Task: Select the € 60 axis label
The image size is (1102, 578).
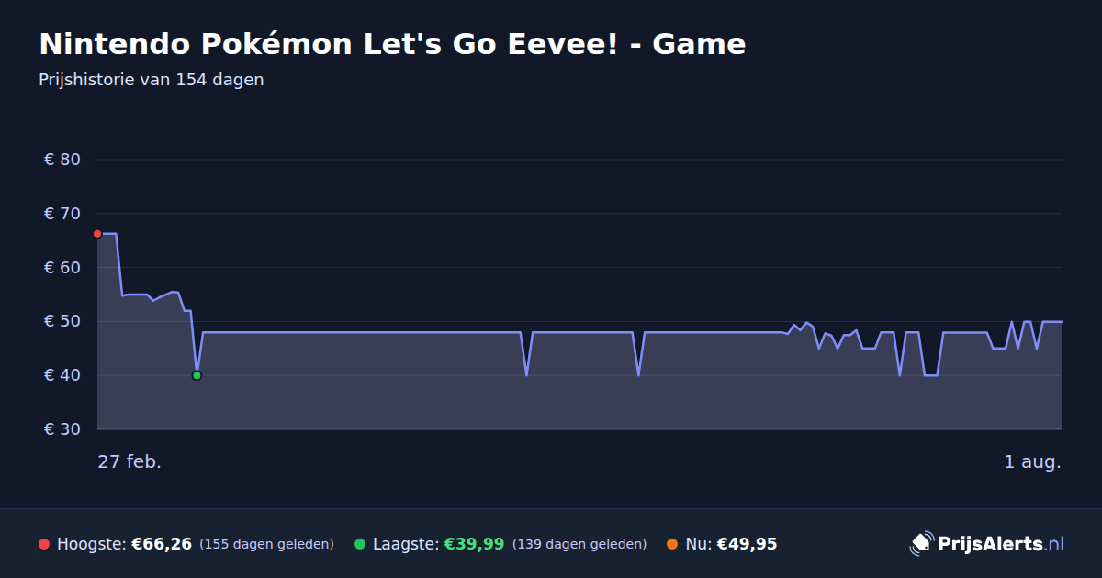Action: coord(62,268)
